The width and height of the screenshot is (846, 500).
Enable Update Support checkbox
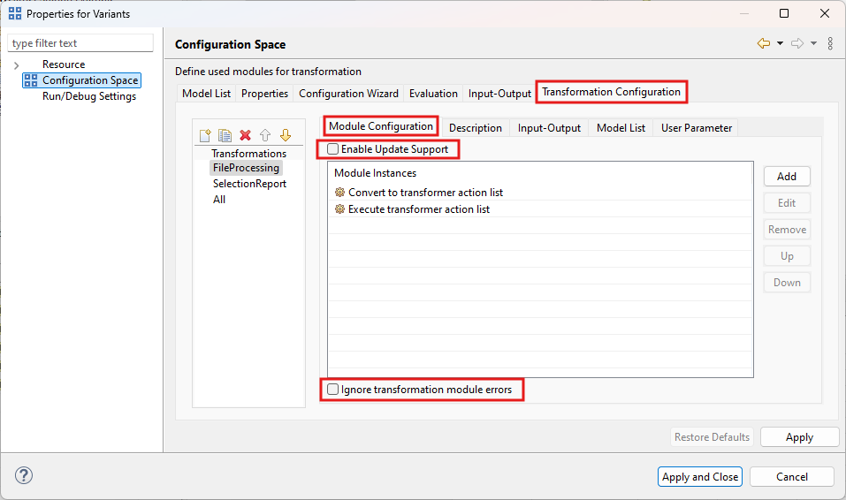coord(333,149)
